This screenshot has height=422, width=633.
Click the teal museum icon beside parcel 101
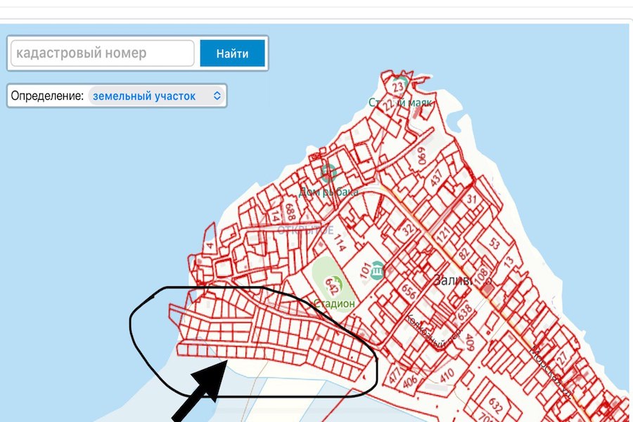coord(378,270)
